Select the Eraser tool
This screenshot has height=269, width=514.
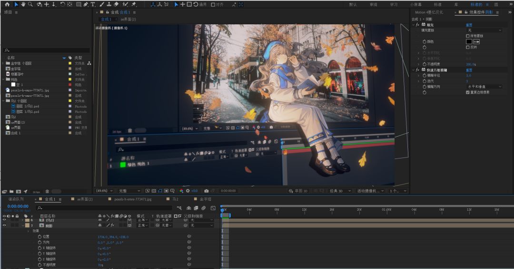[117, 4]
